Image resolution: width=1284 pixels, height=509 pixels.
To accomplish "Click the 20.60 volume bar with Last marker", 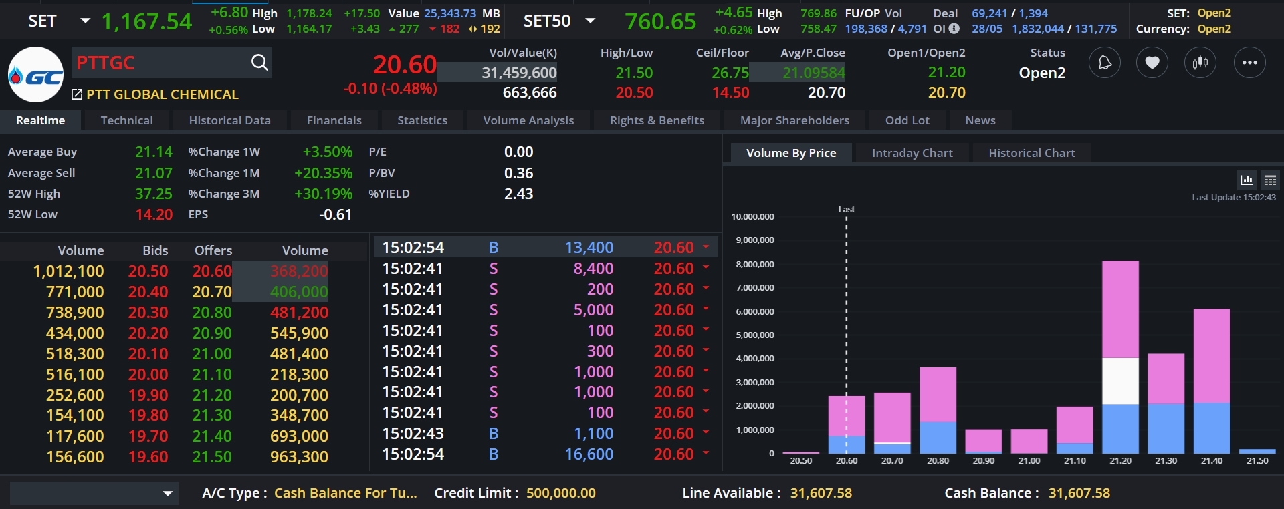I will click(847, 425).
